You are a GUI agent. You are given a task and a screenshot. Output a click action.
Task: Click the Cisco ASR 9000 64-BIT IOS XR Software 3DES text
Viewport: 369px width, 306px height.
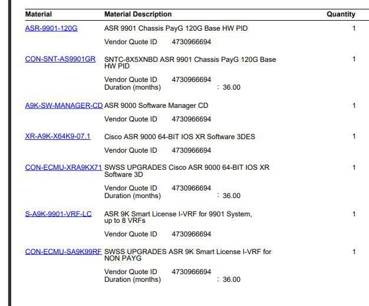coord(180,137)
